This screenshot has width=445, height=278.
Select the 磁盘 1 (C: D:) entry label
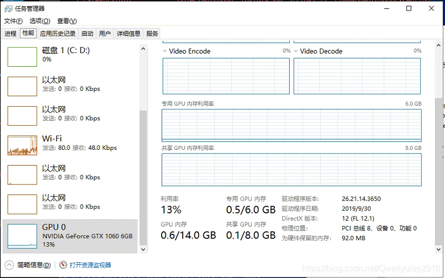click(66, 50)
